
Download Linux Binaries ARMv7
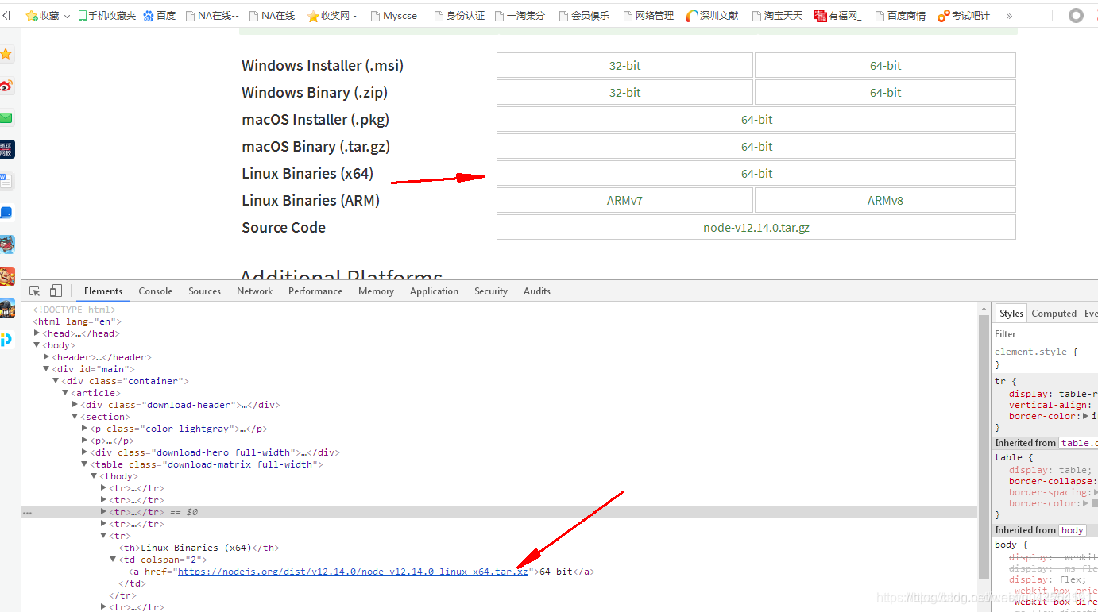pyautogui.click(x=624, y=201)
